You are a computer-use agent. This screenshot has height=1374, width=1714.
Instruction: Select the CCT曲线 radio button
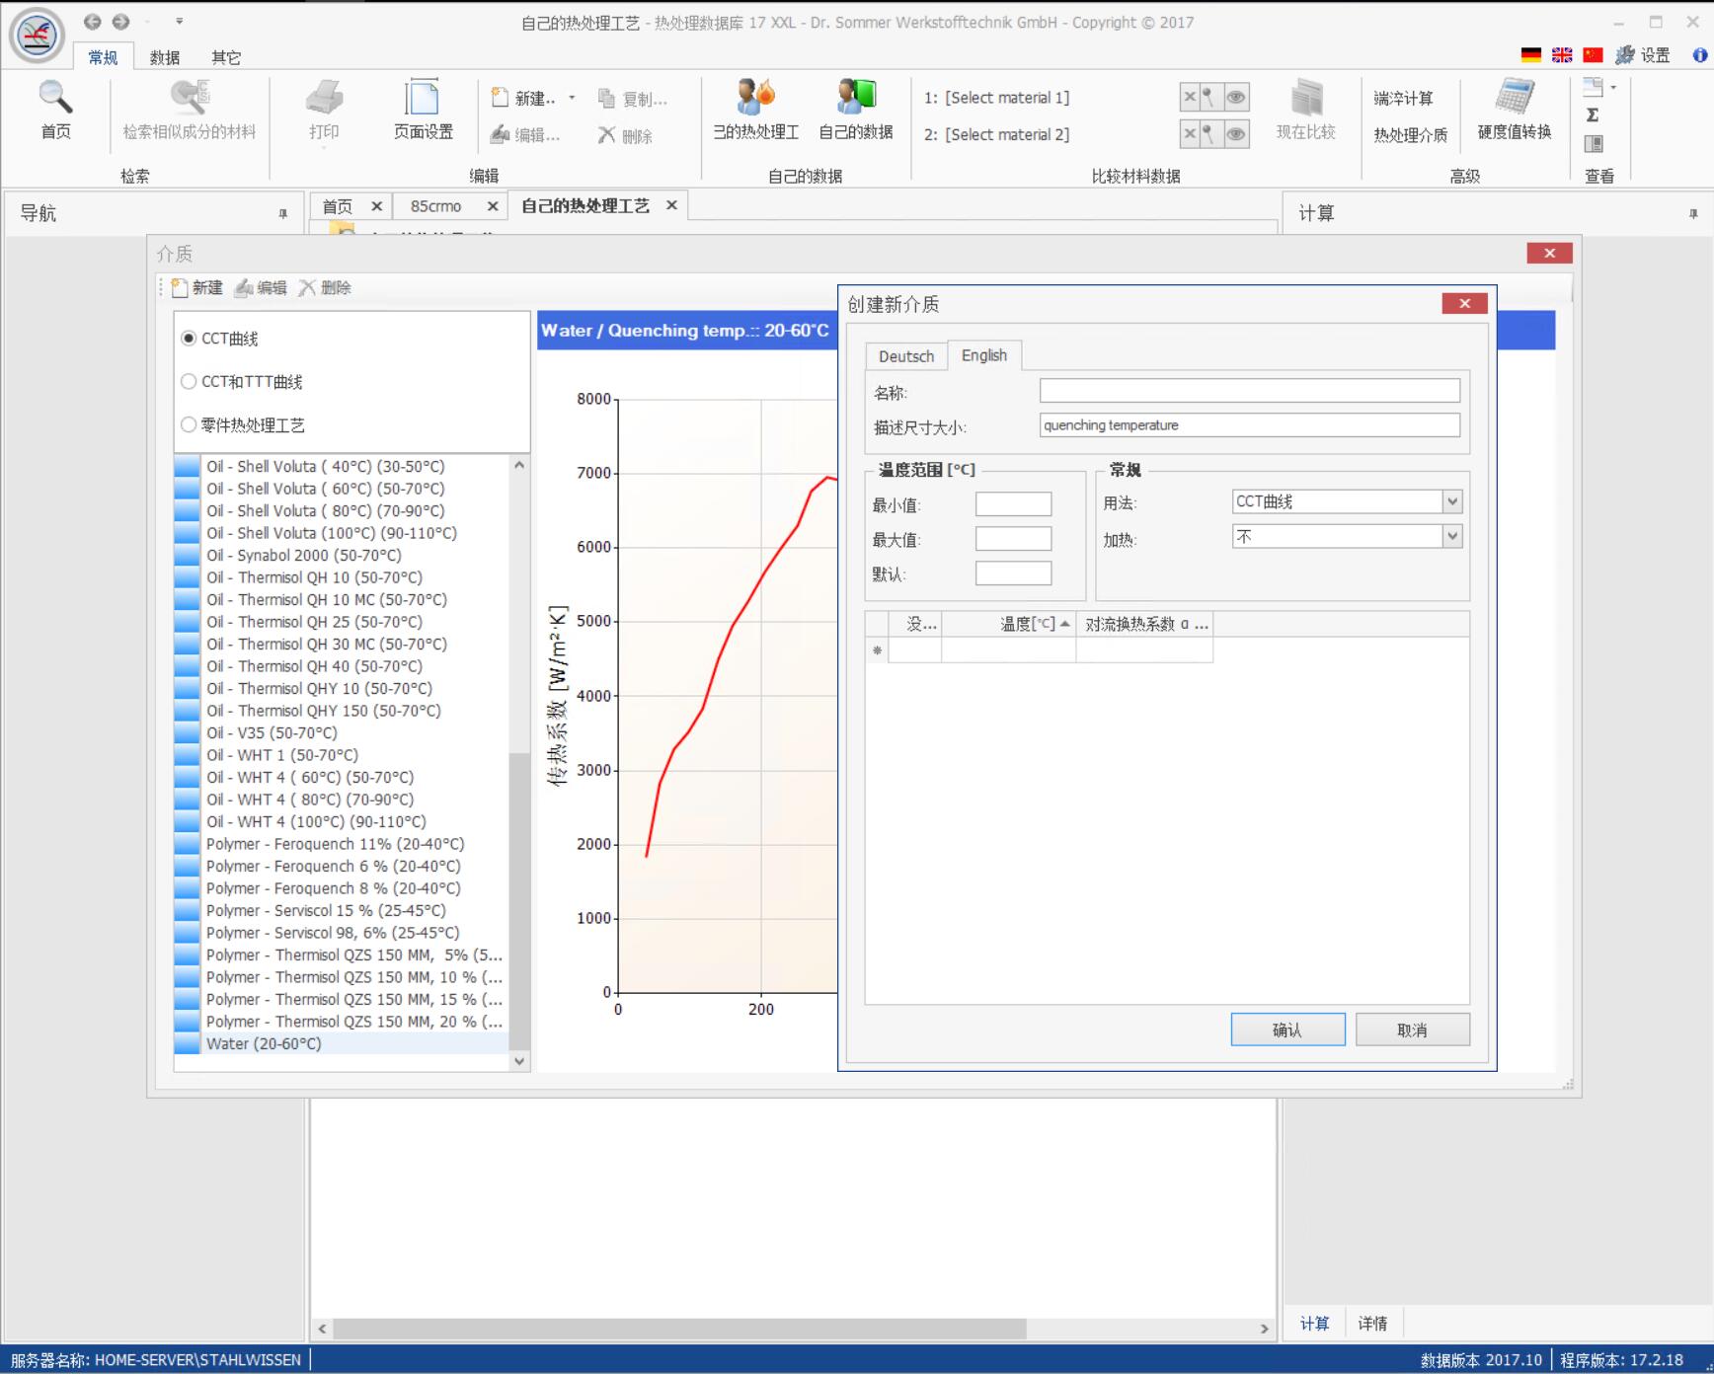pos(189,339)
